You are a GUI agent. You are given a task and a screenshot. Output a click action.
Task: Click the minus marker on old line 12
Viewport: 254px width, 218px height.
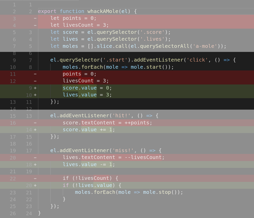click(35, 81)
